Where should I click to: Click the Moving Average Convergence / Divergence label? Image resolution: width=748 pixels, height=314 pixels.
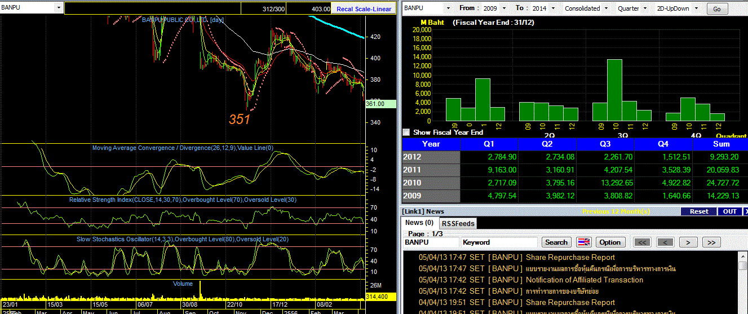tap(183, 148)
